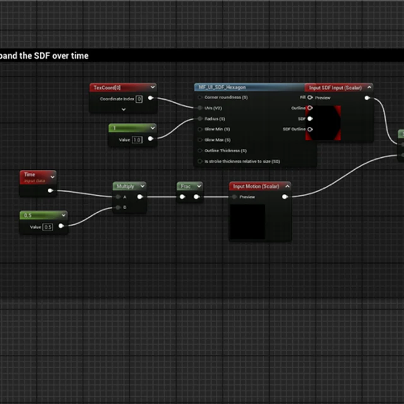Click Radius (S) input pin

click(199, 119)
